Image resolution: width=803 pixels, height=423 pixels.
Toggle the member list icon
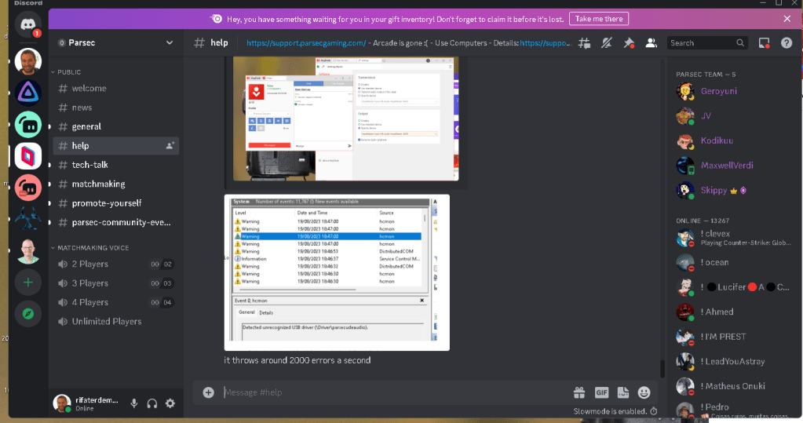pyautogui.click(x=651, y=43)
